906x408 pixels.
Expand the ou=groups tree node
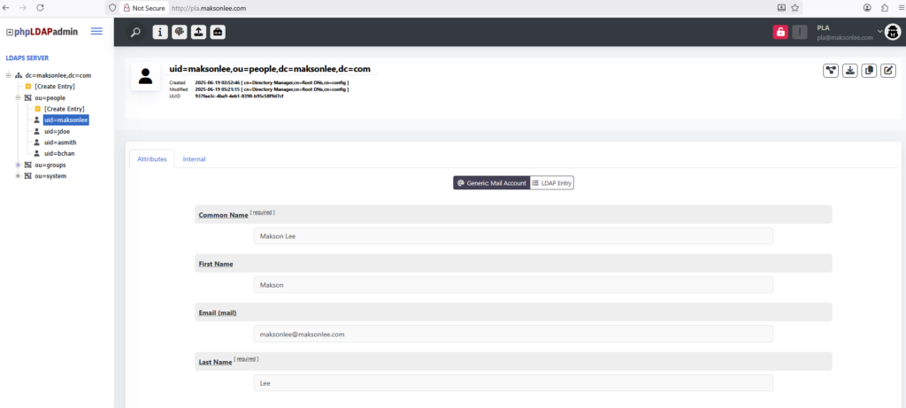pos(18,165)
